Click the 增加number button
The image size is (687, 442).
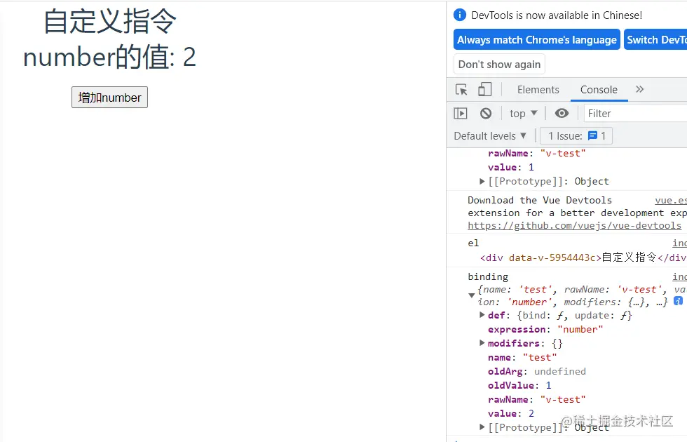109,98
